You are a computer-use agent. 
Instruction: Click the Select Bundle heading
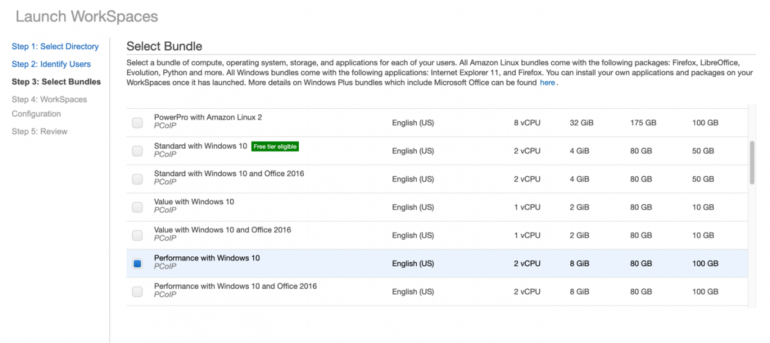[164, 46]
